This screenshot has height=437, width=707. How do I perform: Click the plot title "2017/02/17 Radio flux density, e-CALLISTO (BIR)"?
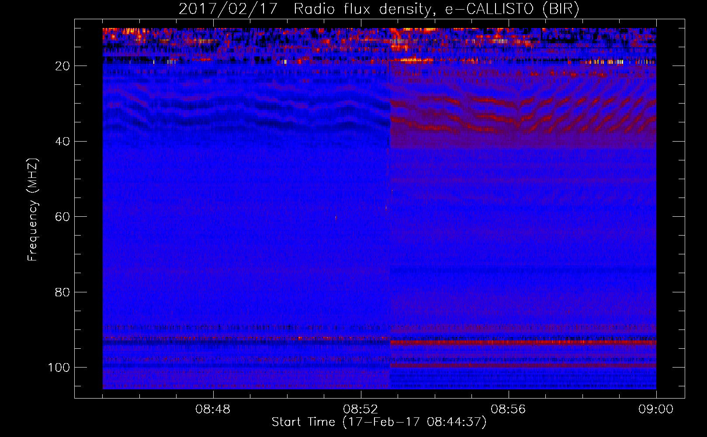click(379, 9)
